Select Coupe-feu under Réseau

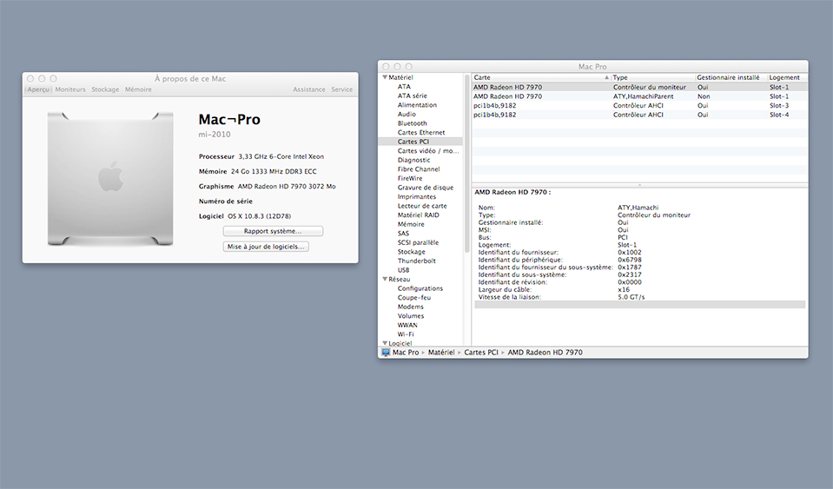(x=413, y=298)
